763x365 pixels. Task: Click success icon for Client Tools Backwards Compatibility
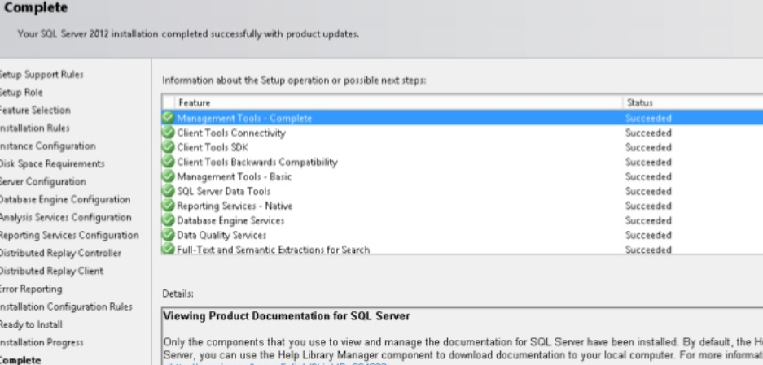tap(169, 162)
